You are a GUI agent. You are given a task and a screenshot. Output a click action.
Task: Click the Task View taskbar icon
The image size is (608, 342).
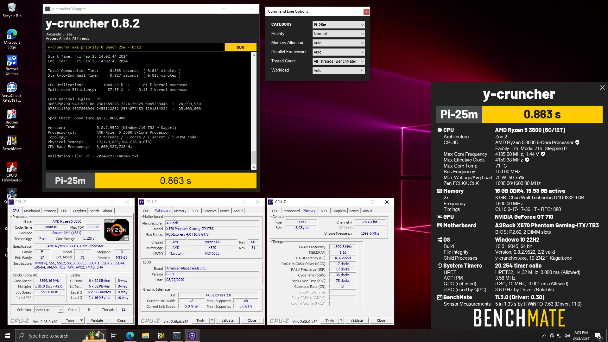click(114, 336)
